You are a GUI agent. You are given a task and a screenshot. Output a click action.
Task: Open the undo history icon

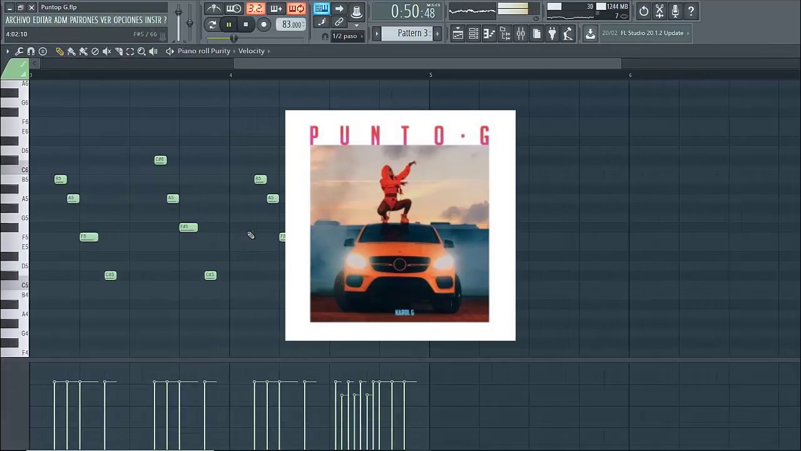point(644,11)
